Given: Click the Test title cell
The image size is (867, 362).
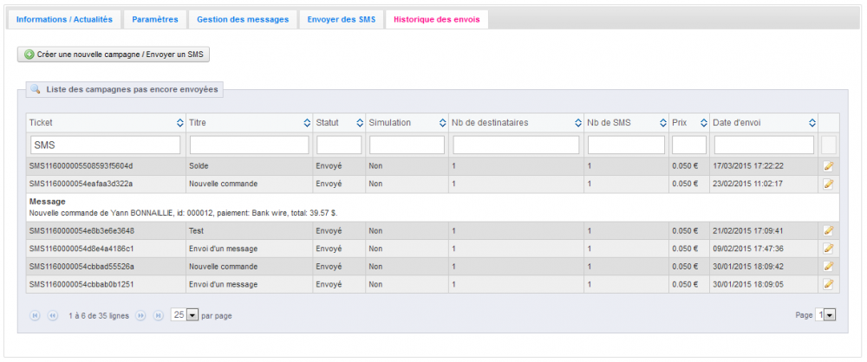Looking at the screenshot, I should pos(249,230).
